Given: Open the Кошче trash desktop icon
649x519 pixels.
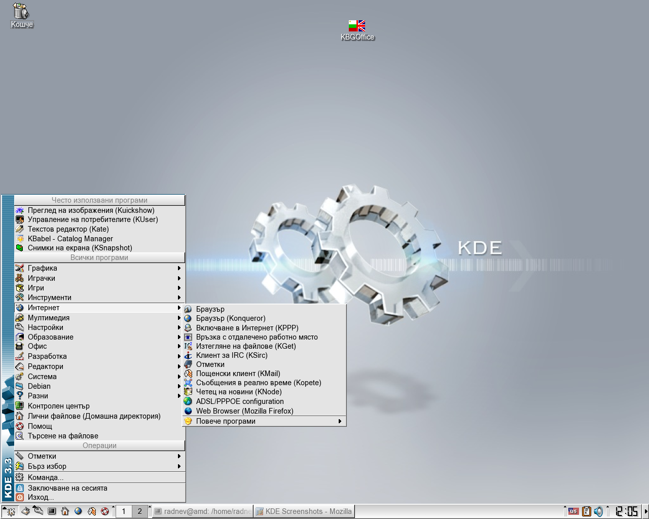Looking at the screenshot, I should [21, 12].
